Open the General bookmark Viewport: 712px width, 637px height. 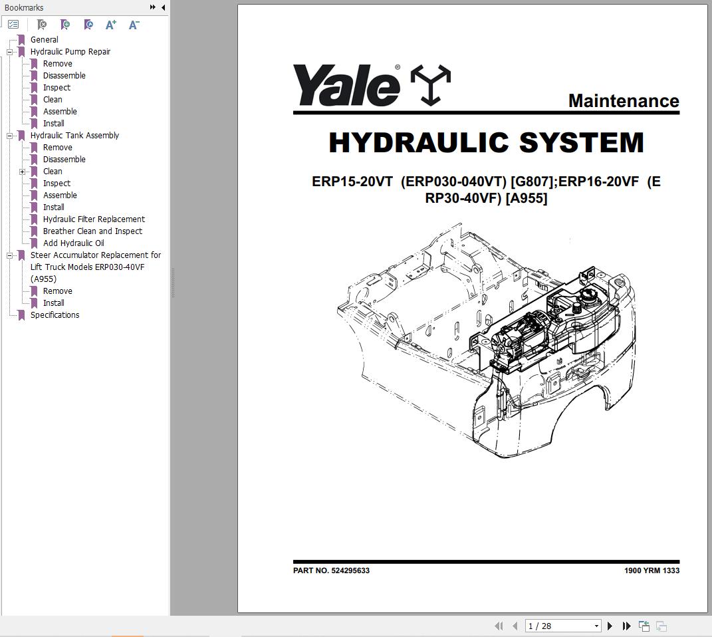click(45, 39)
